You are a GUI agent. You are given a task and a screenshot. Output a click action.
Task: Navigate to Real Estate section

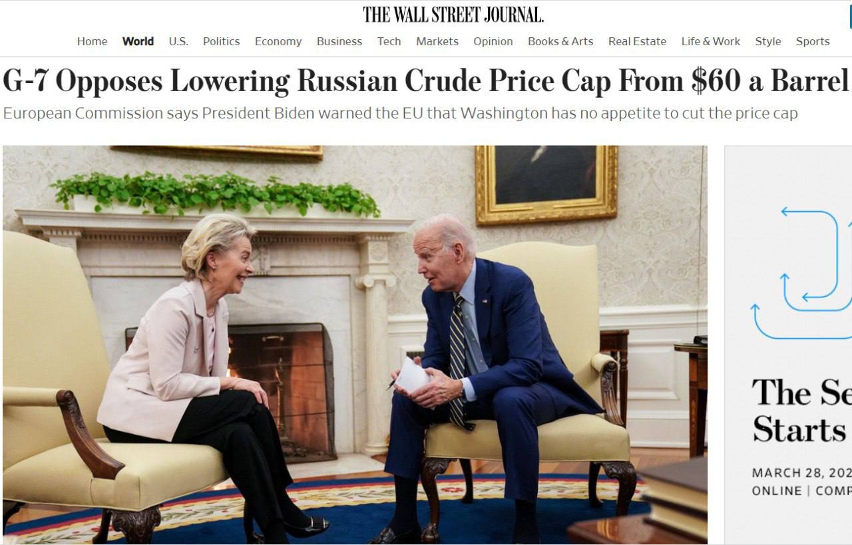[637, 41]
